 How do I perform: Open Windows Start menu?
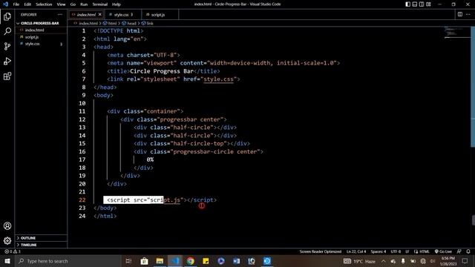pyautogui.click(x=7, y=261)
